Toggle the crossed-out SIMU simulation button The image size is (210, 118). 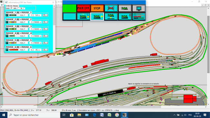(111, 8)
